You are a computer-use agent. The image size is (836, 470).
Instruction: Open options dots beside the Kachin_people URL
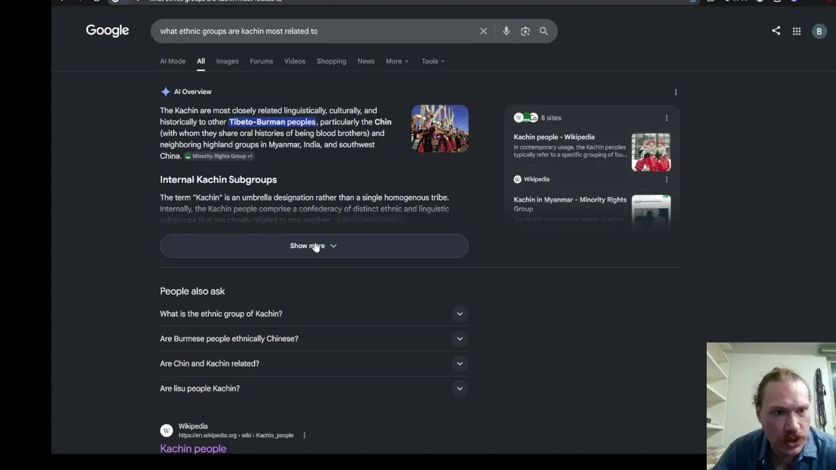tap(304, 435)
